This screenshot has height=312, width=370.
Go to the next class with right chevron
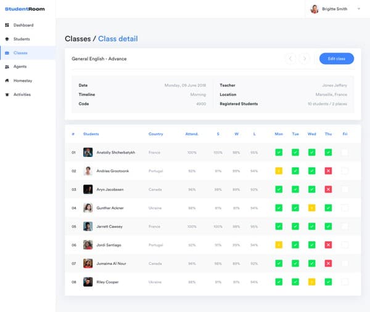coord(304,58)
